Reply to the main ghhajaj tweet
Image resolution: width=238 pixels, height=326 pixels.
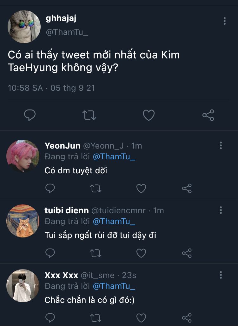click(x=30, y=115)
